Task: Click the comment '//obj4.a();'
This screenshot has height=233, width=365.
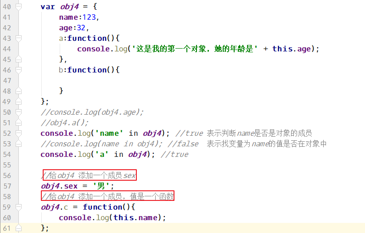Action: pyautogui.click(x=65, y=123)
